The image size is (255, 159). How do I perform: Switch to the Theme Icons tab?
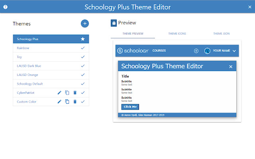pos(177,33)
